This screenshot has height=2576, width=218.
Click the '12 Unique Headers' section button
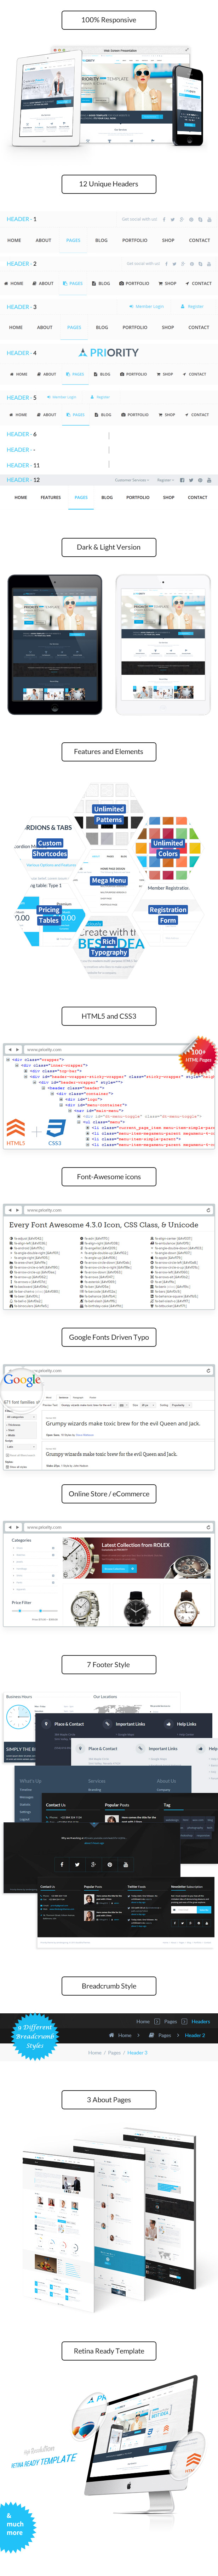pyautogui.click(x=109, y=184)
